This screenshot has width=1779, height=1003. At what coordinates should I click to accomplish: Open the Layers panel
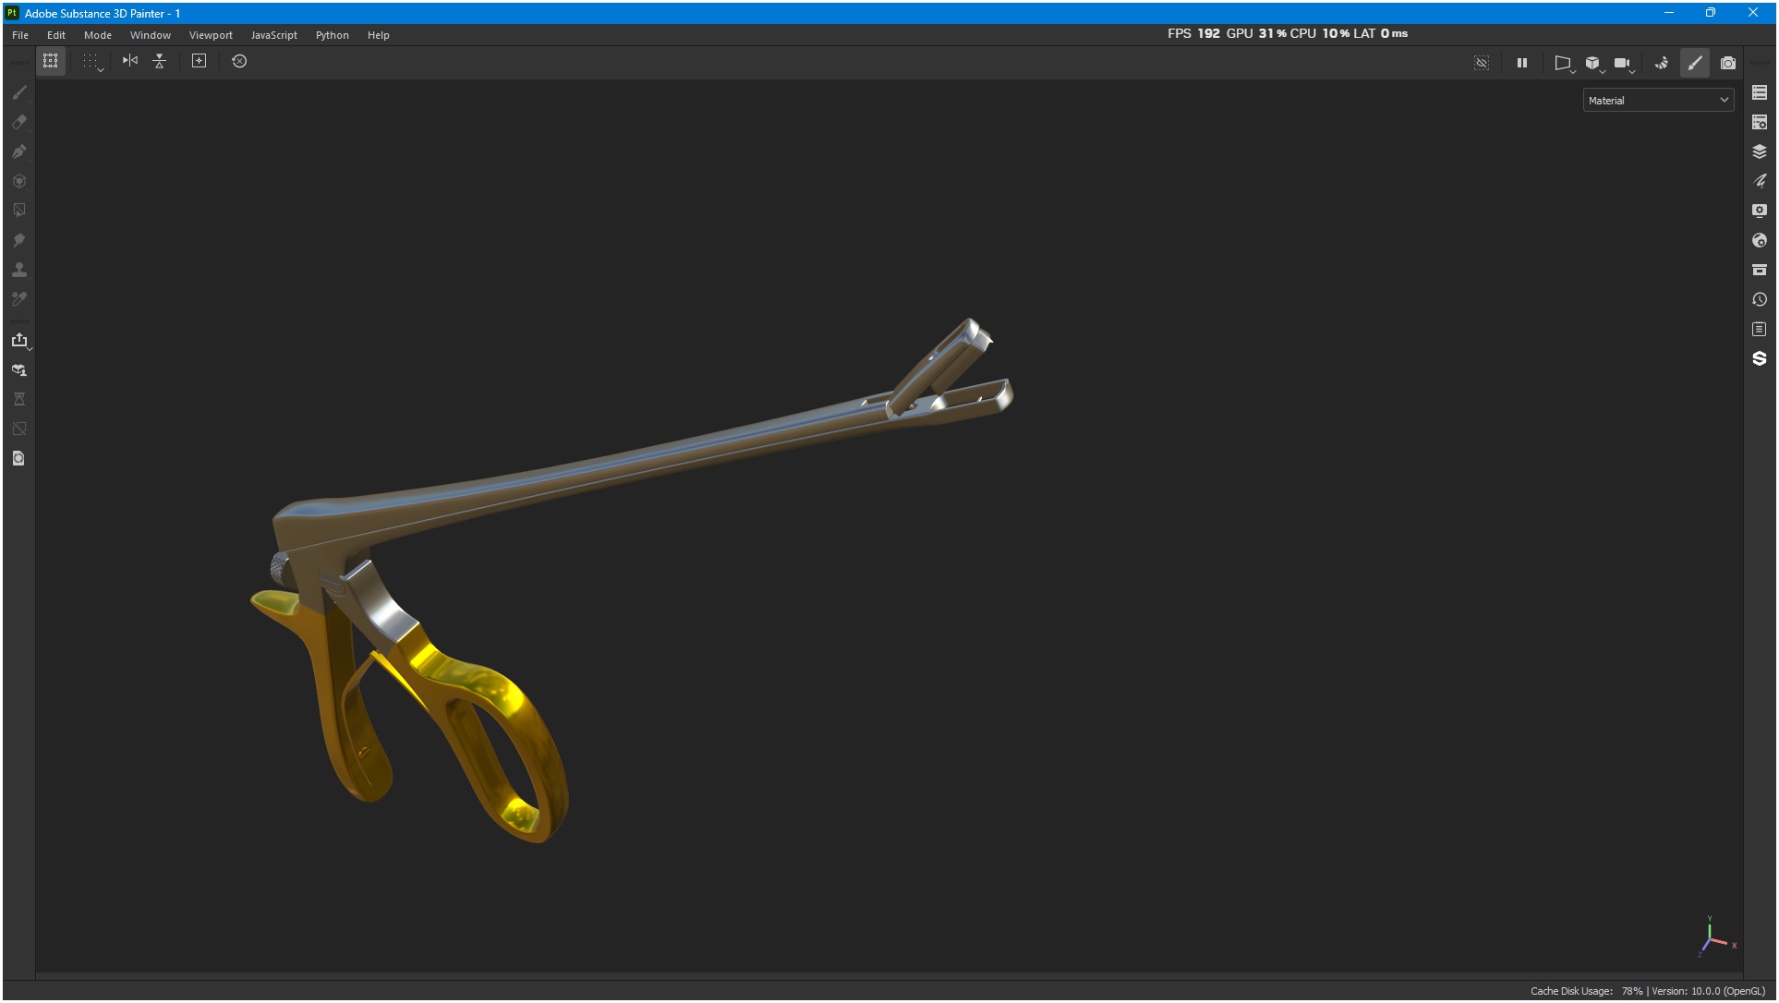[x=1760, y=151]
